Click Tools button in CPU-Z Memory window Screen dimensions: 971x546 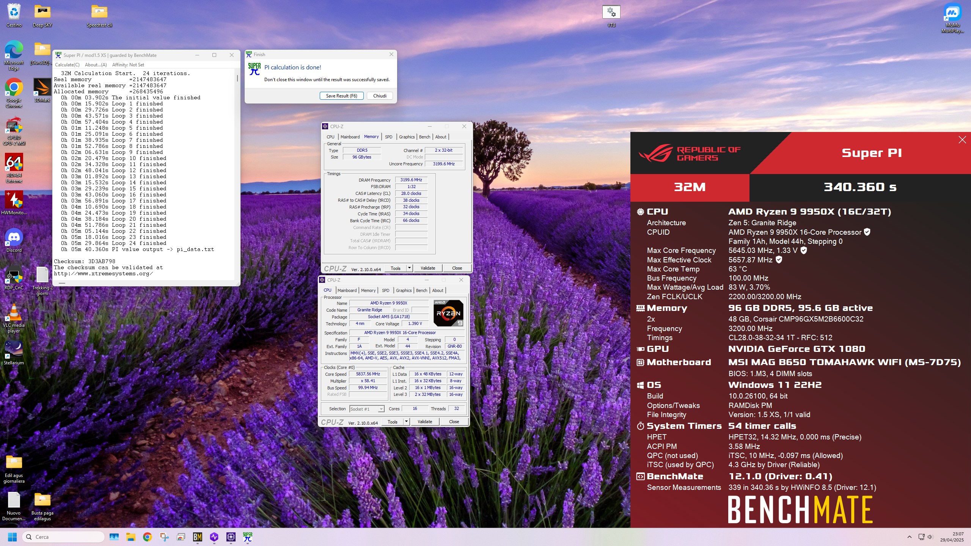pyautogui.click(x=396, y=268)
